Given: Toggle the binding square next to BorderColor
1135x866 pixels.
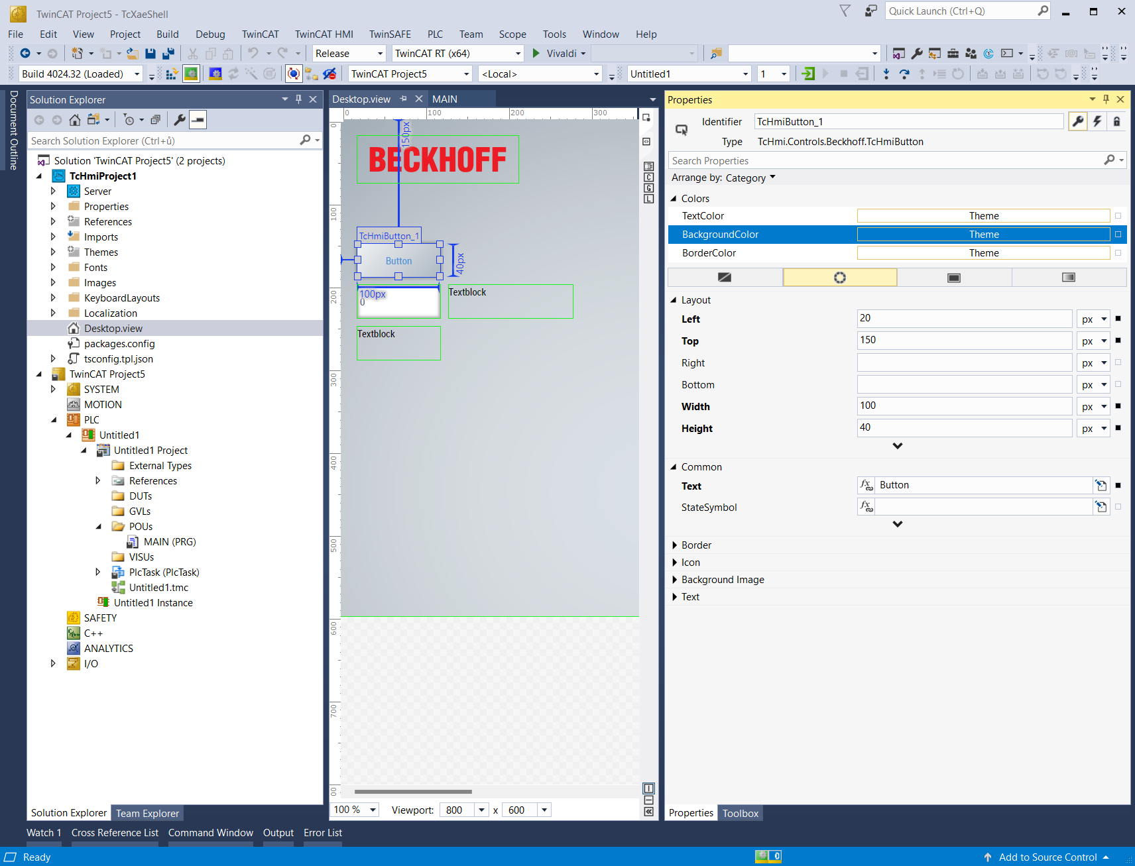Looking at the screenshot, I should [1118, 253].
